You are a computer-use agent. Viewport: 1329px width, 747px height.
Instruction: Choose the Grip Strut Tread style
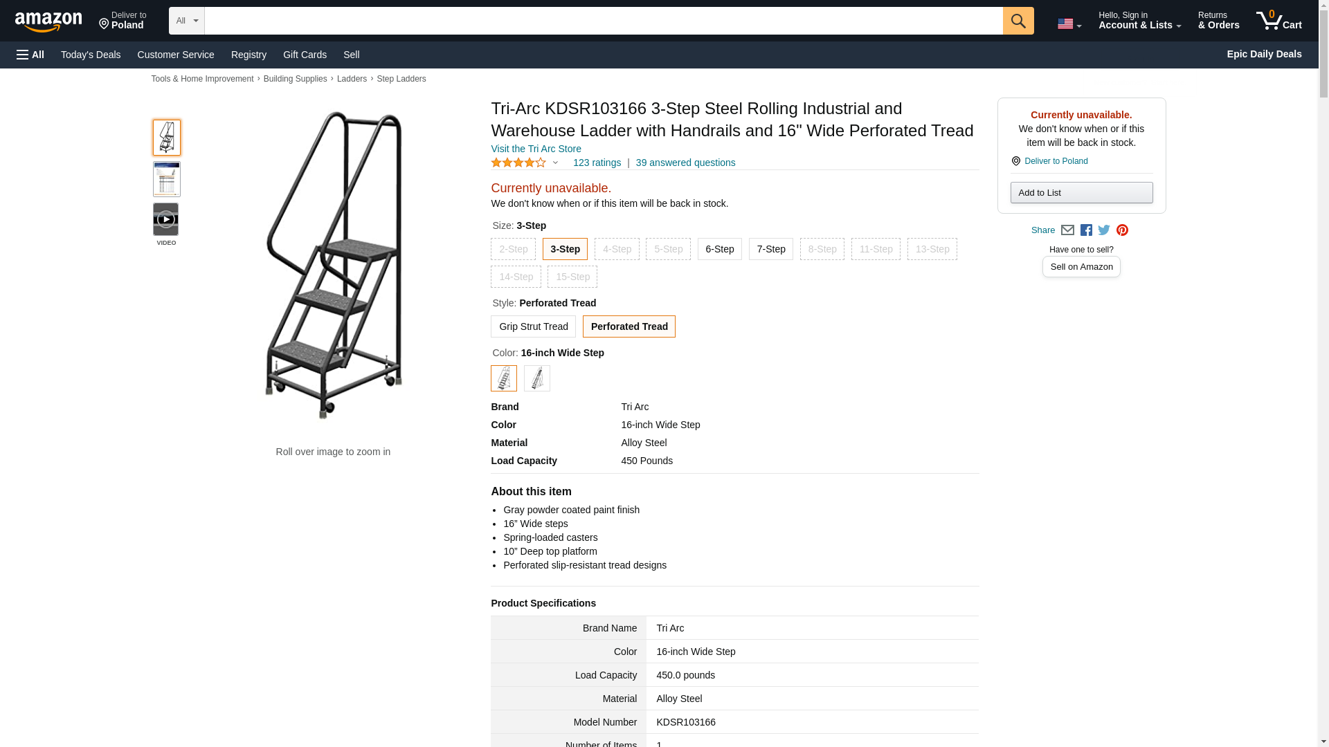pos(533,326)
